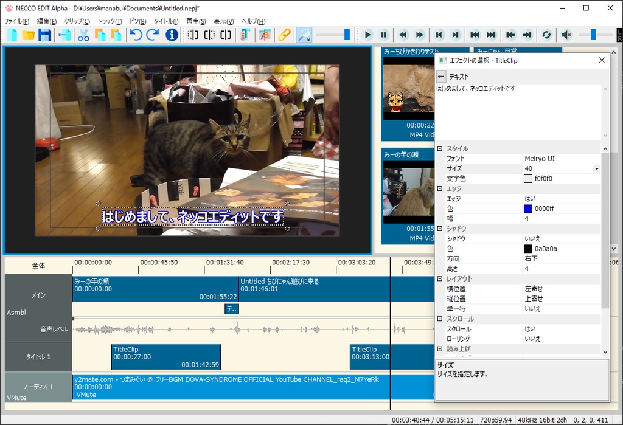Create a new project file

pyautogui.click(x=12, y=35)
